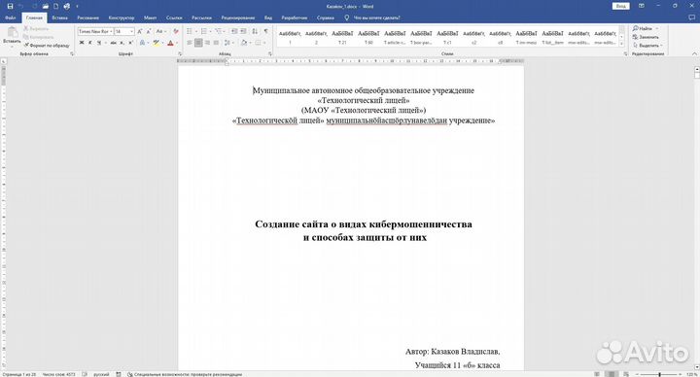This screenshot has width=700, height=377.
Task: Justify the paragraph text
Action: click(216, 43)
